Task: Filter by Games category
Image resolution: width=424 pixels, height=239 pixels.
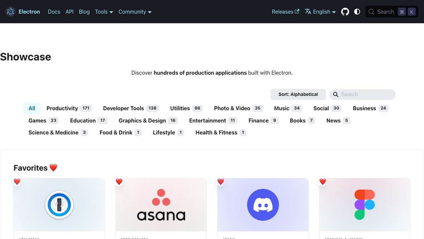Action: tap(43, 120)
